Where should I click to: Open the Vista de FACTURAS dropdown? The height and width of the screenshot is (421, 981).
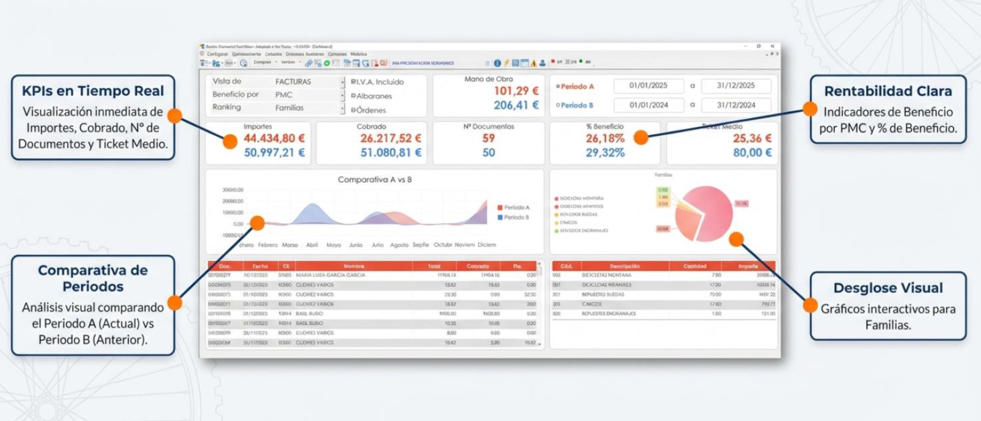point(342,82)
